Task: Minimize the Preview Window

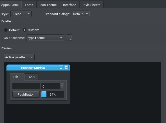Action: coord(61,68)
